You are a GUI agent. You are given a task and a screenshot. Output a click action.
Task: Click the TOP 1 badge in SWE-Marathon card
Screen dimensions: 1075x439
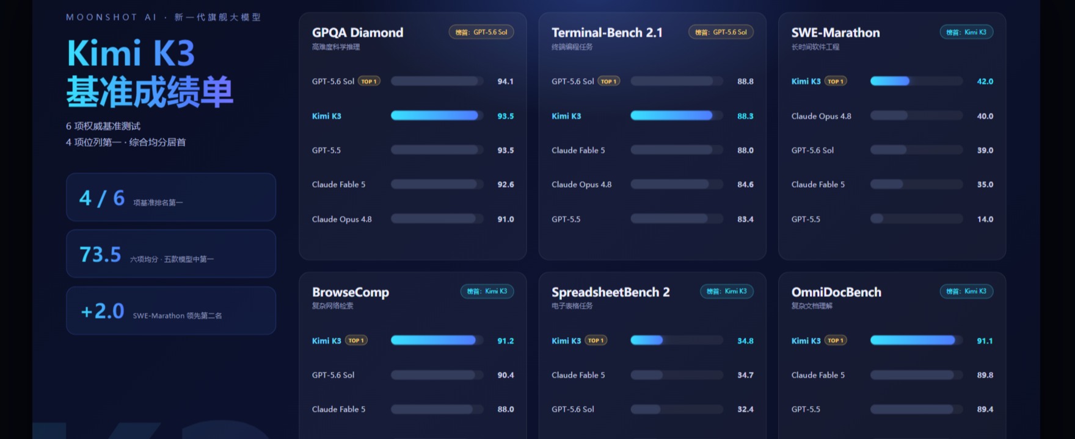pyautogui.click(x=836, y=81)
